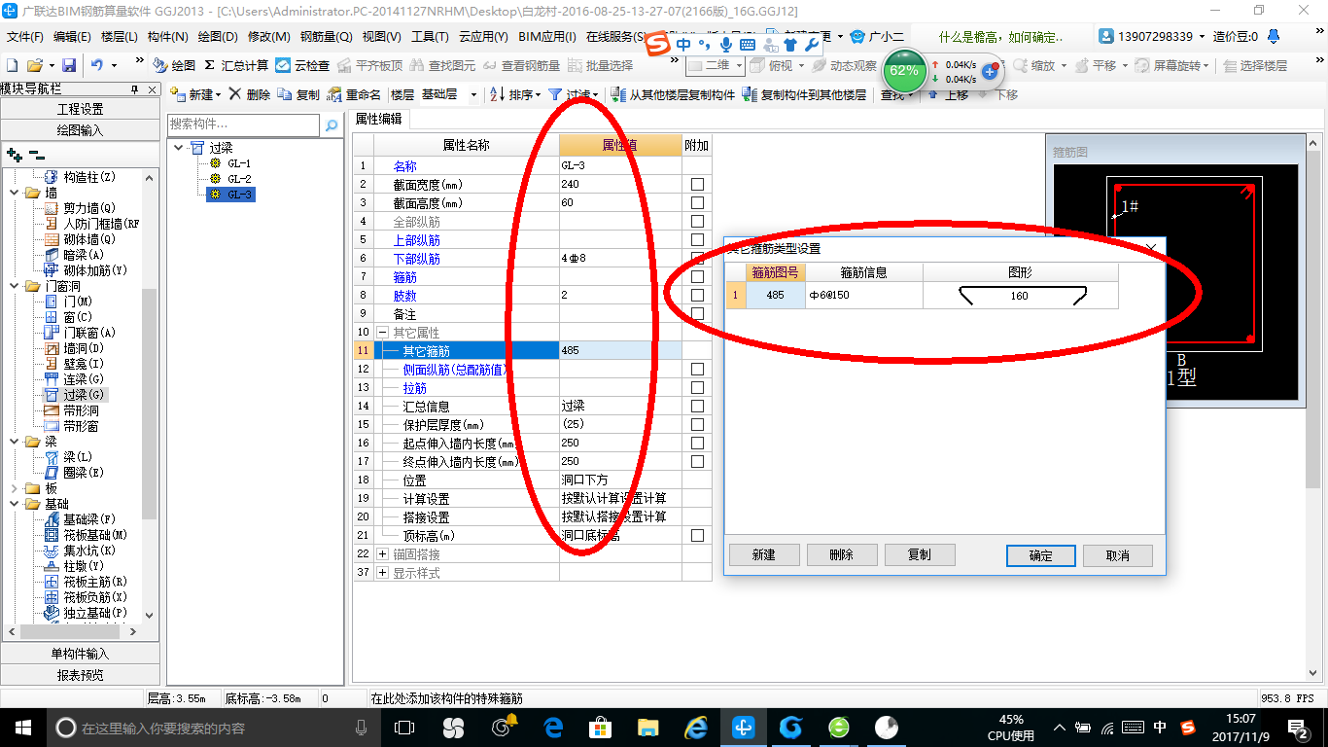1328x747 pixels.
Task: Select 窗(C) in navigation tree
Action: tap(78, 317)
